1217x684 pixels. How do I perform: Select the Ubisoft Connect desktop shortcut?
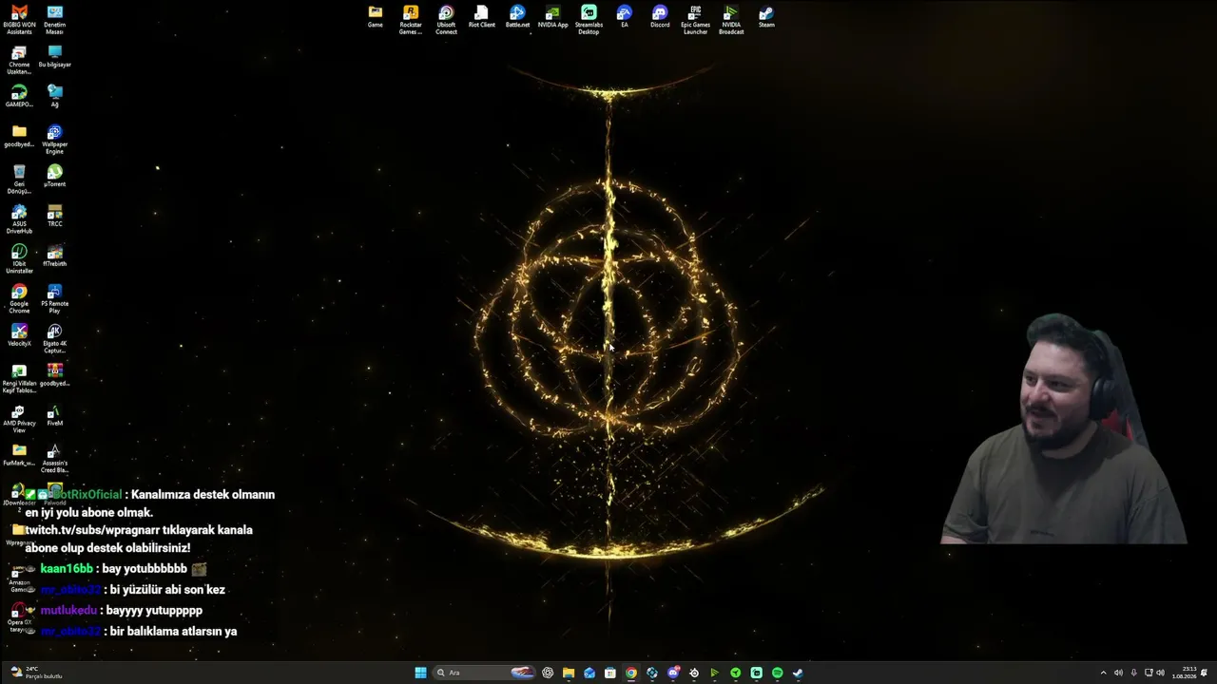[446, 20]
